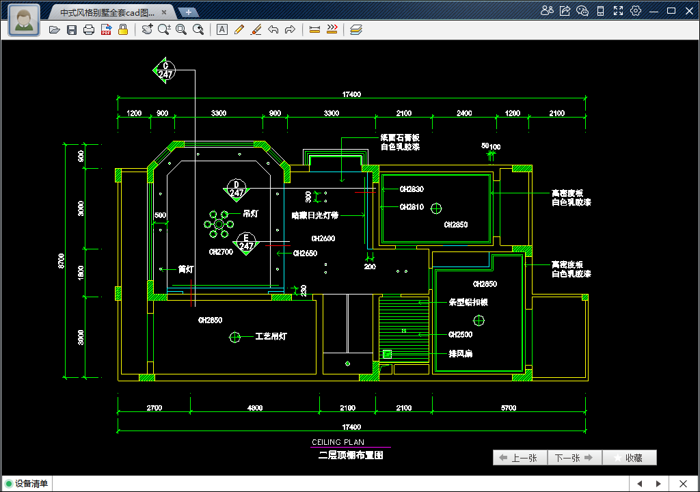700x492 pixels.
Task: Open the contacts people icon in title bar
Action: click(547, 11)
